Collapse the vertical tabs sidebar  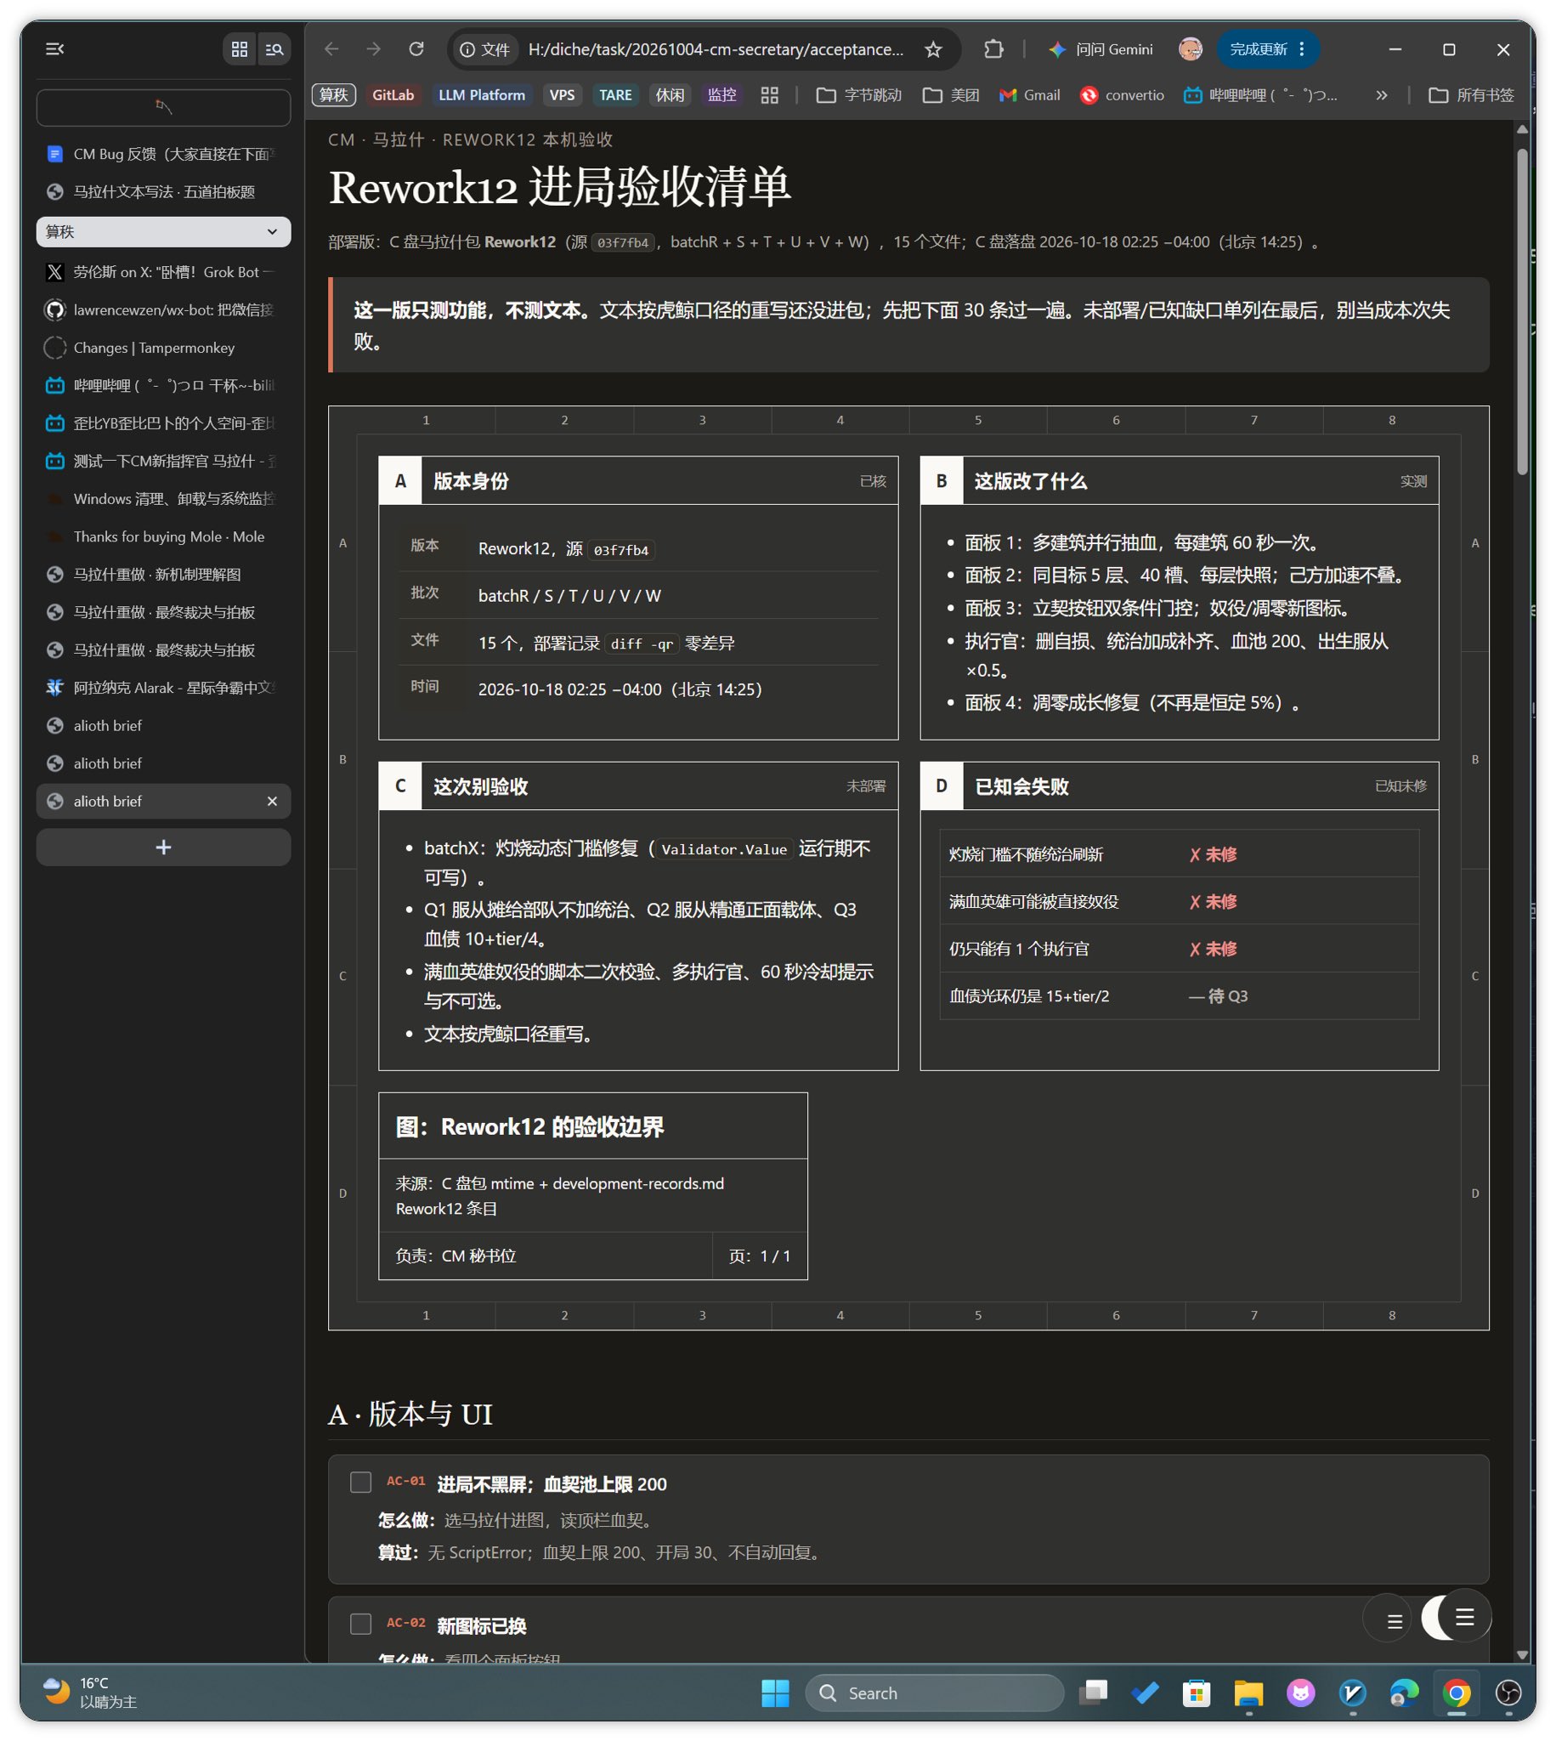point(54,49)
